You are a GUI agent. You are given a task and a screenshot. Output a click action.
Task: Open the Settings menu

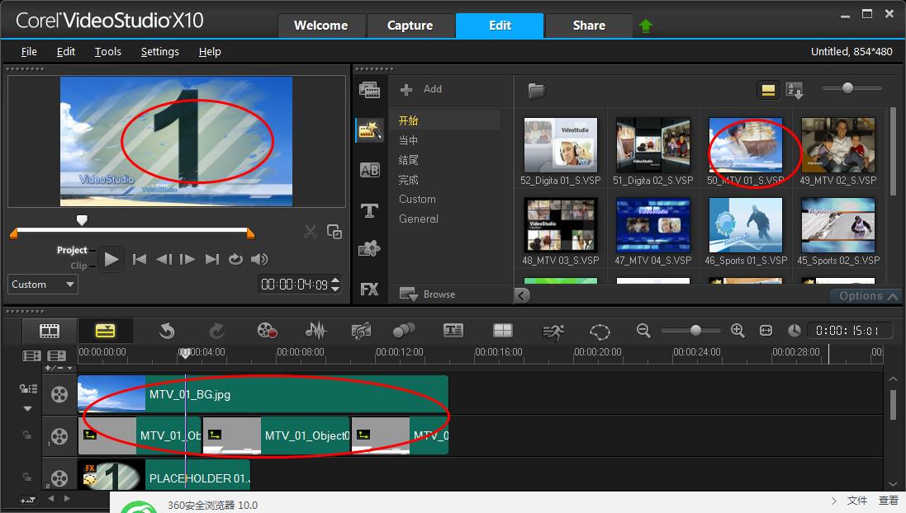coord(160,51)
